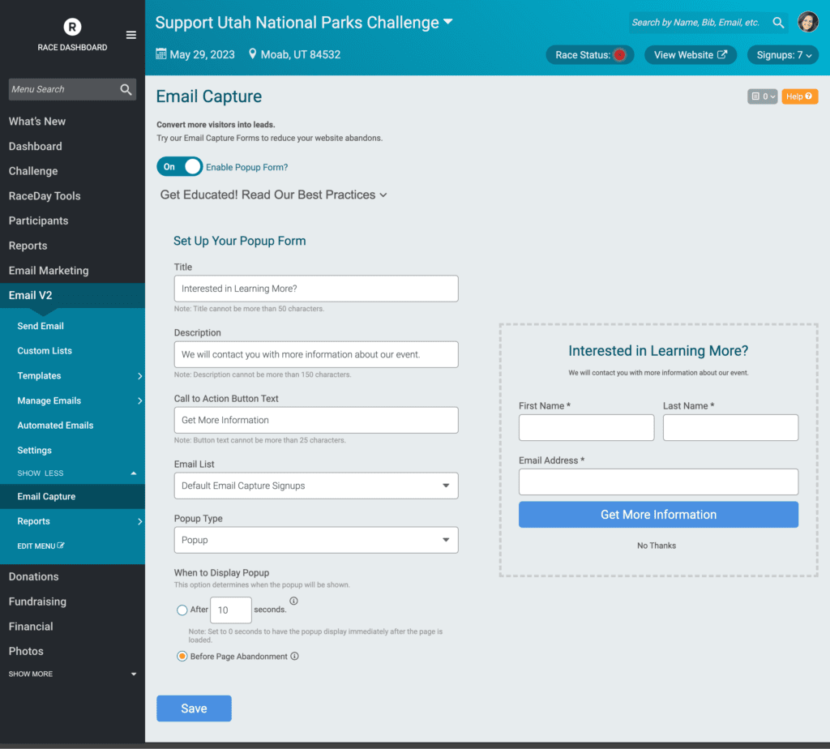Open the notes counter dropdown
830x749 pixels.
[x=762, y=96]
